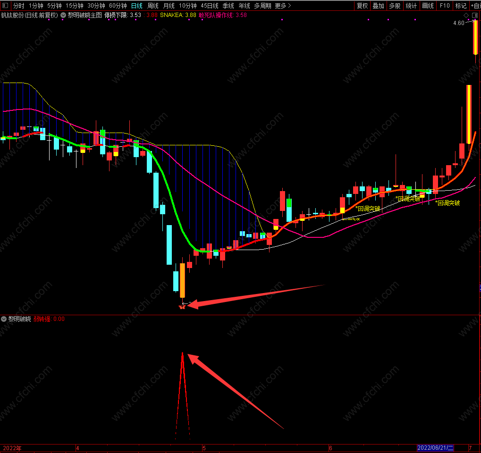Click the 停损下限 3.53 indicator value
This screenshot has height=453, width=481.
tap(123, 15)
